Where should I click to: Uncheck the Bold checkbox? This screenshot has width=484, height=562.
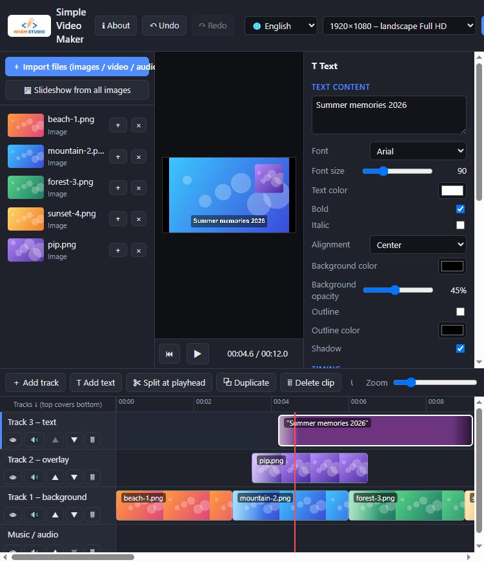point(460,209)
